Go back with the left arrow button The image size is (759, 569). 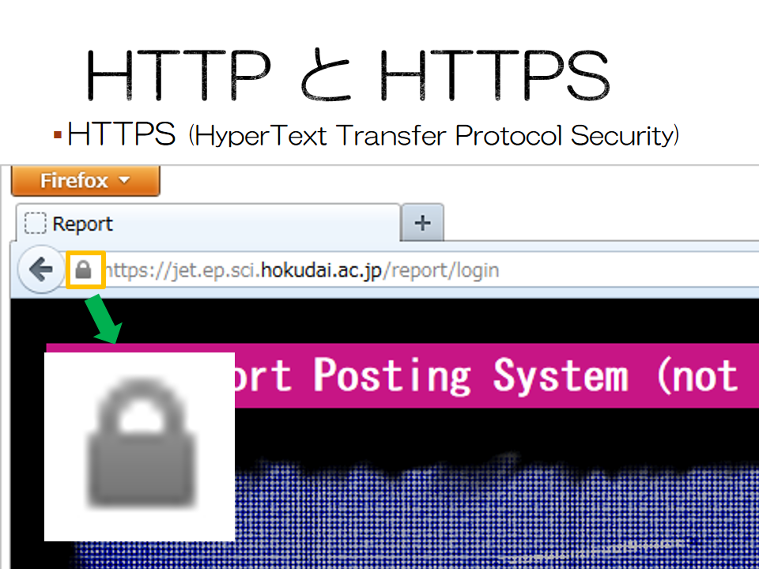click(x=41, y=269)
